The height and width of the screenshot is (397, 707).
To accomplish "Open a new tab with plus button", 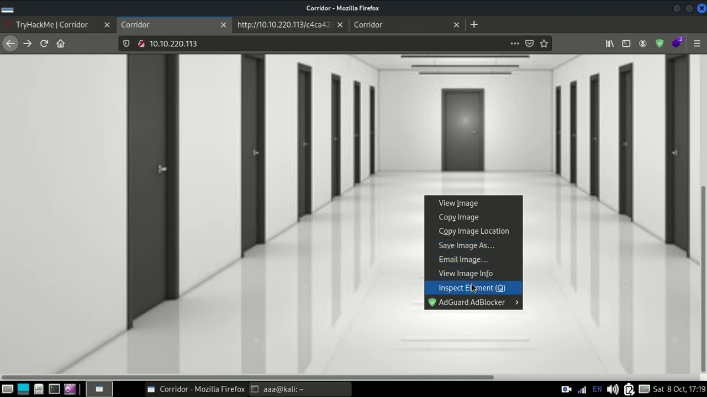I will (x=474, y=24).
